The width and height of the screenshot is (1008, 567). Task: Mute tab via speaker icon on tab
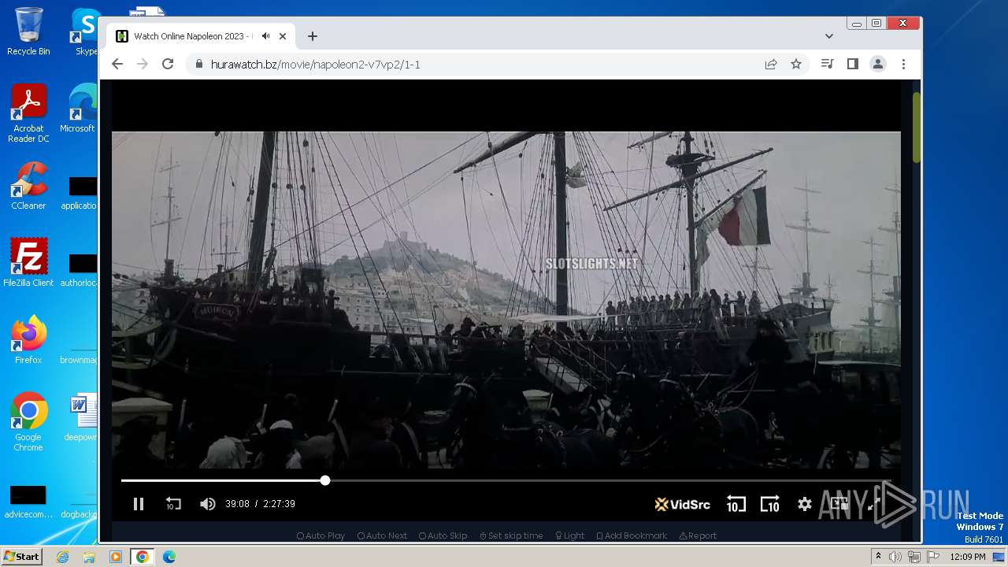coord(266,36)
